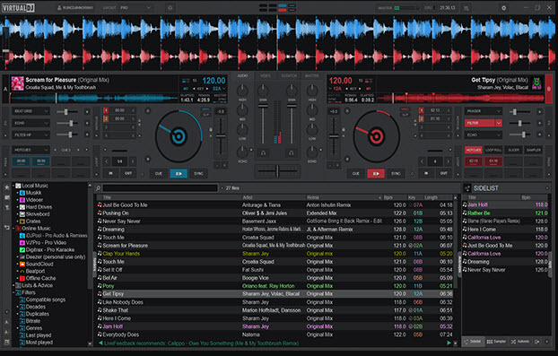Click the Offline Cache folder icon
558x356 pixels.
click(x=22, y=278)
